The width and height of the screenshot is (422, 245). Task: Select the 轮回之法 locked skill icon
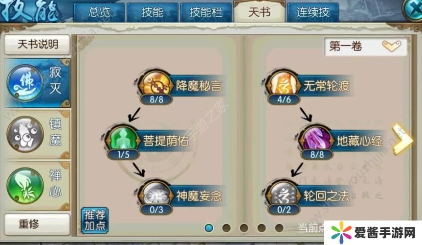click(283, 194)
